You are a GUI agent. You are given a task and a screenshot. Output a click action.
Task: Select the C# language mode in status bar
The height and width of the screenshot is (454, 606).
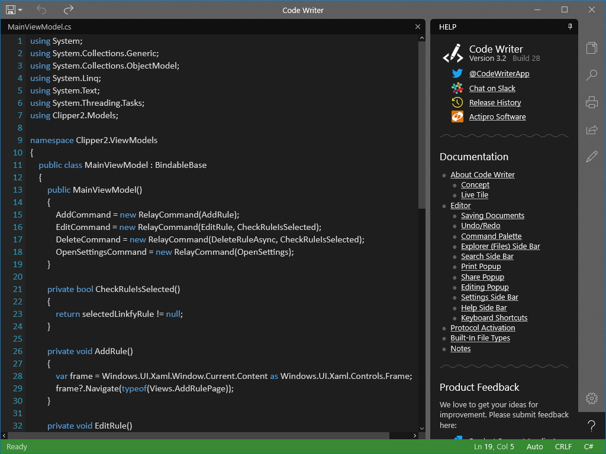click(589, 446)
